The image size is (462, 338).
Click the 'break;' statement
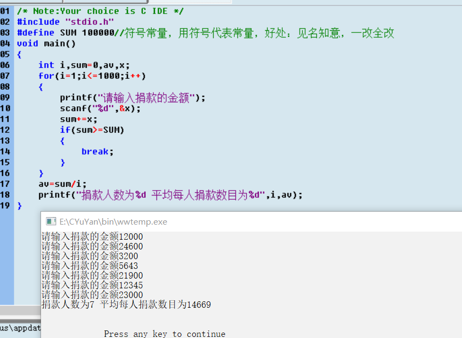click(98, 152)
